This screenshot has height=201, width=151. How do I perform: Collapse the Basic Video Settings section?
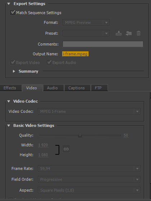coord(9,125)
